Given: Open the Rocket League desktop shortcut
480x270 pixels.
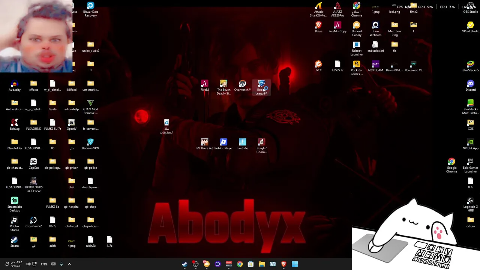Looking at the screenshot, I should click(x=261, y=87).
